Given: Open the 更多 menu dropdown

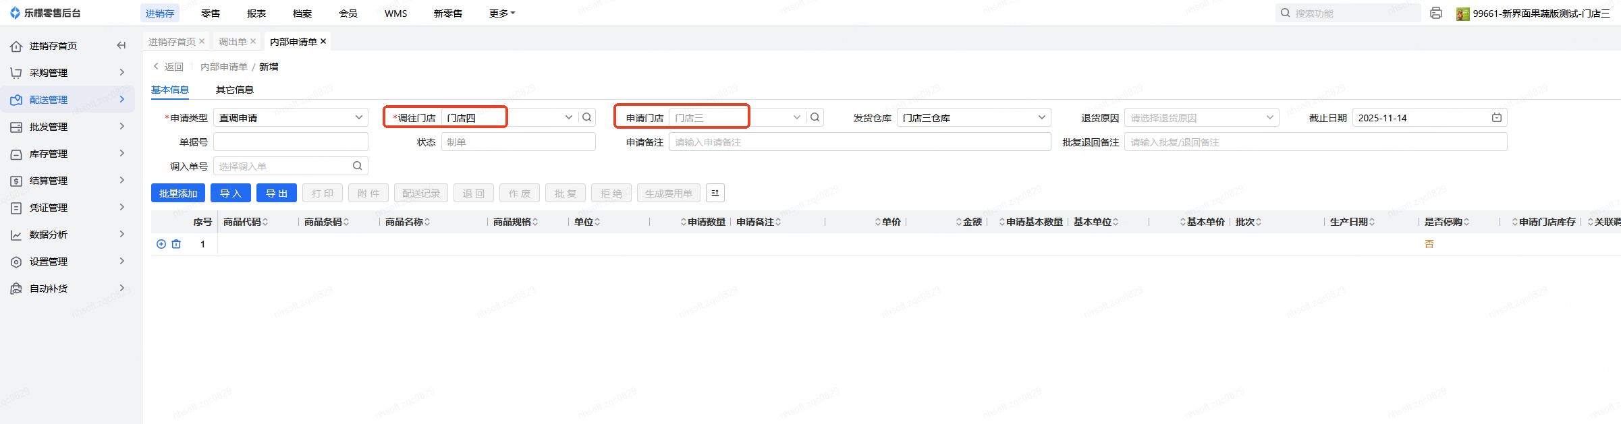Looking at the screenshot, I should point(502,13).
